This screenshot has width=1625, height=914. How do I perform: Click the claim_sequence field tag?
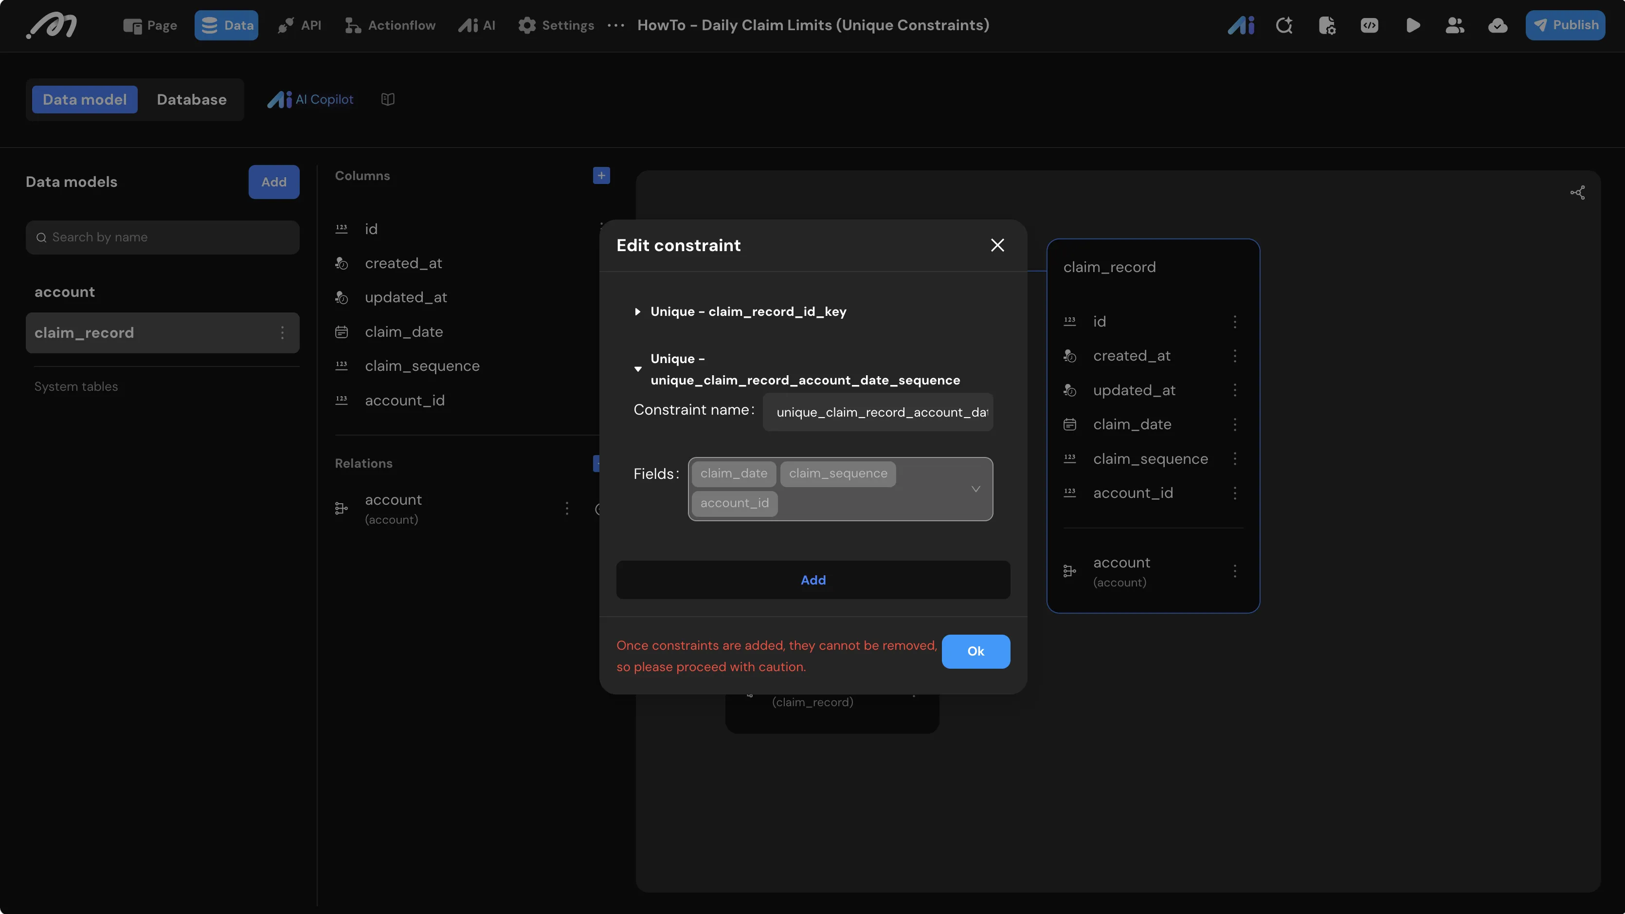point(838,474)
